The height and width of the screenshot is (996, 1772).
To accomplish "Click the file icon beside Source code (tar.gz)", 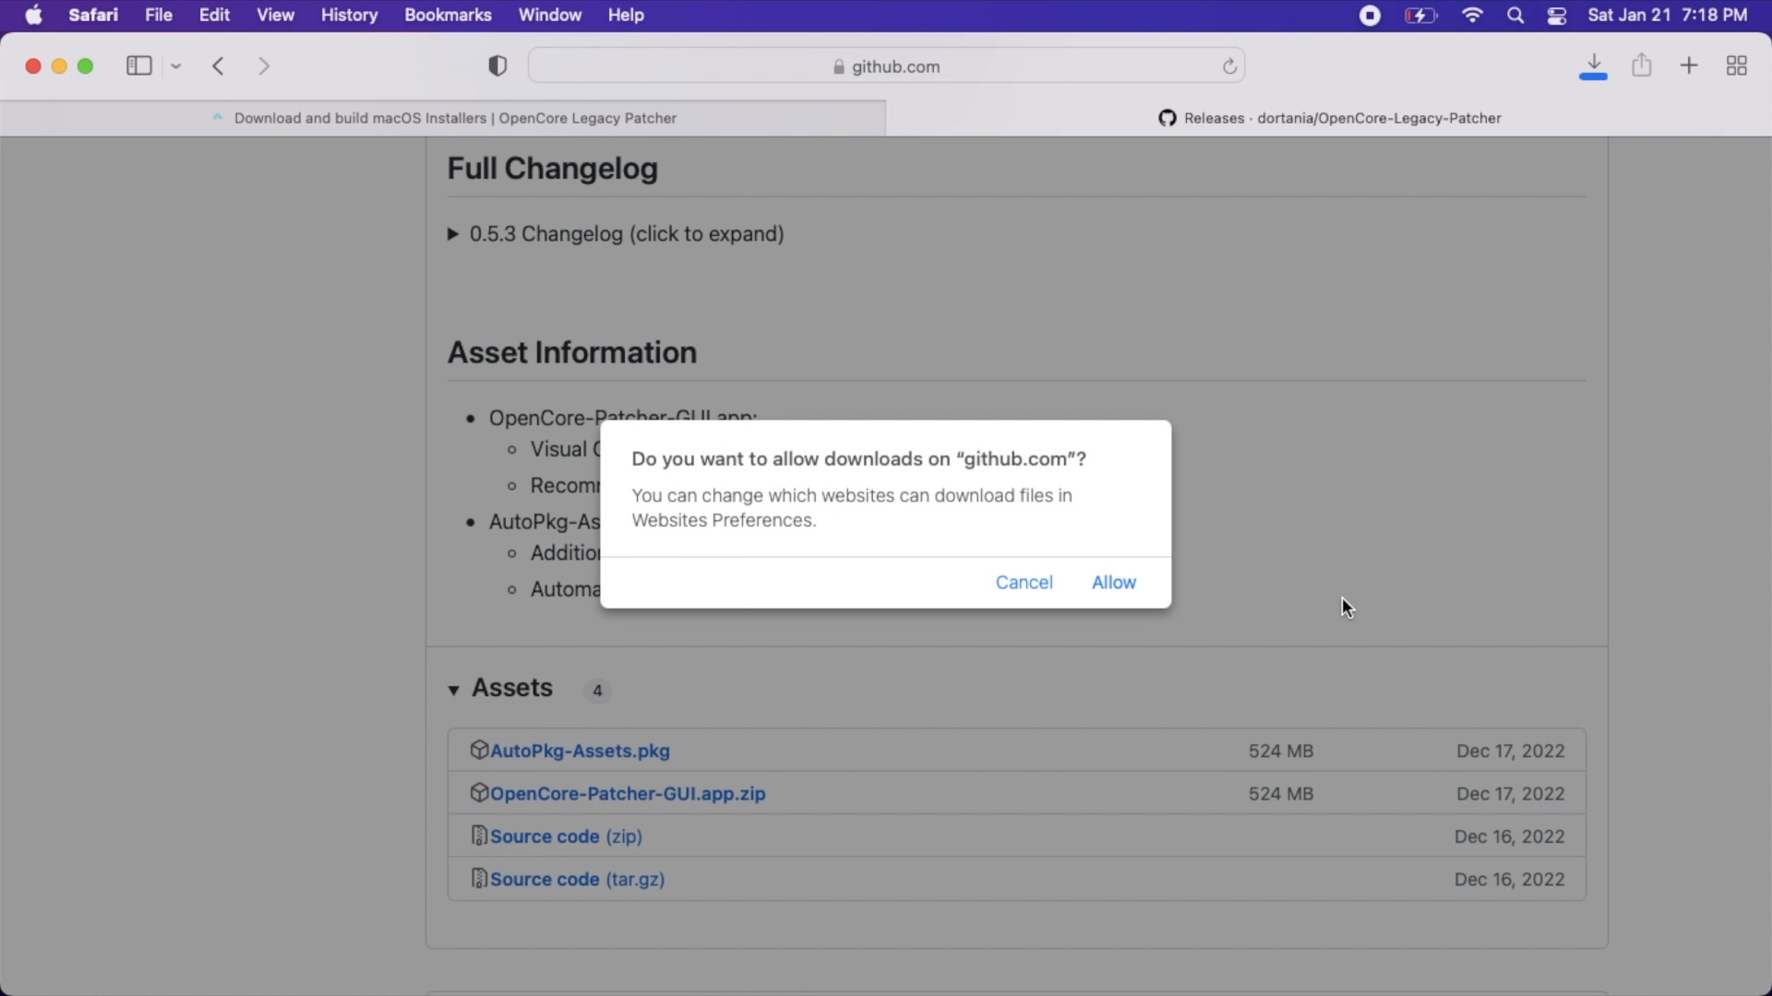I will click(x=478, y=878).
